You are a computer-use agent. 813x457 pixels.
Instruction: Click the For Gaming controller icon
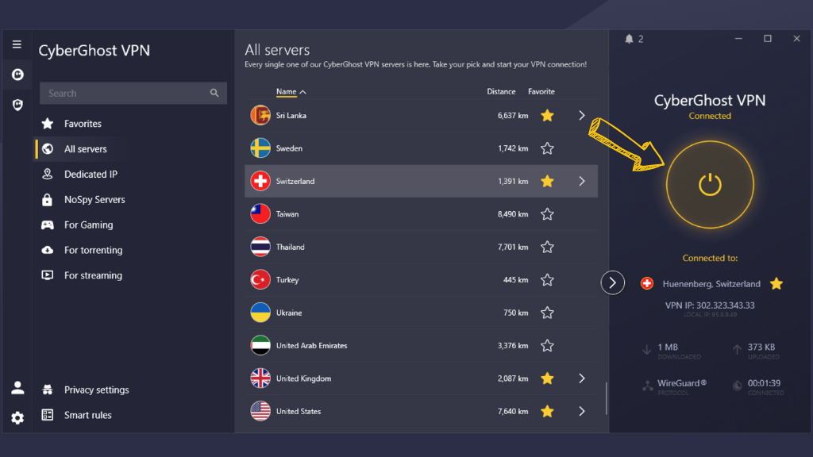point(46,225)
